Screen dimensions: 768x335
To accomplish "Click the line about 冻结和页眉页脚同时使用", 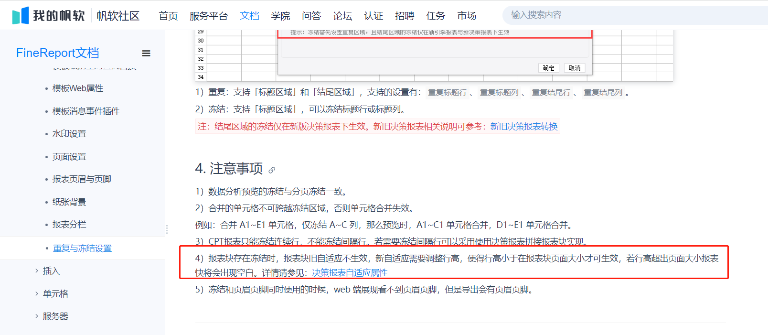I will (x=364, y=290).
